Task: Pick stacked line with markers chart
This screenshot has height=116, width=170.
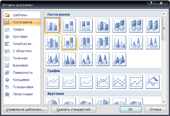Action: click(119, 82)
